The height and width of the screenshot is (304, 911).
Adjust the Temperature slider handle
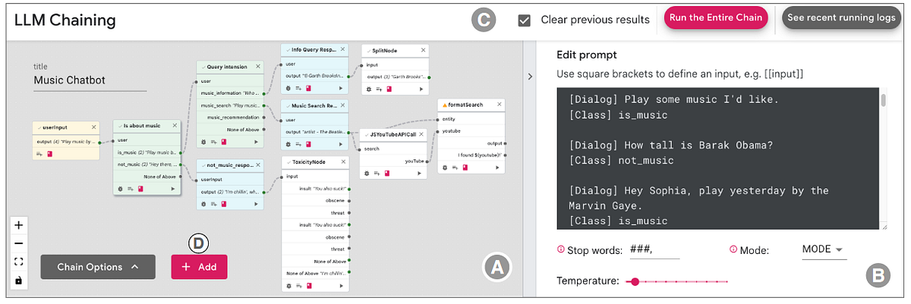coord(634,281)
